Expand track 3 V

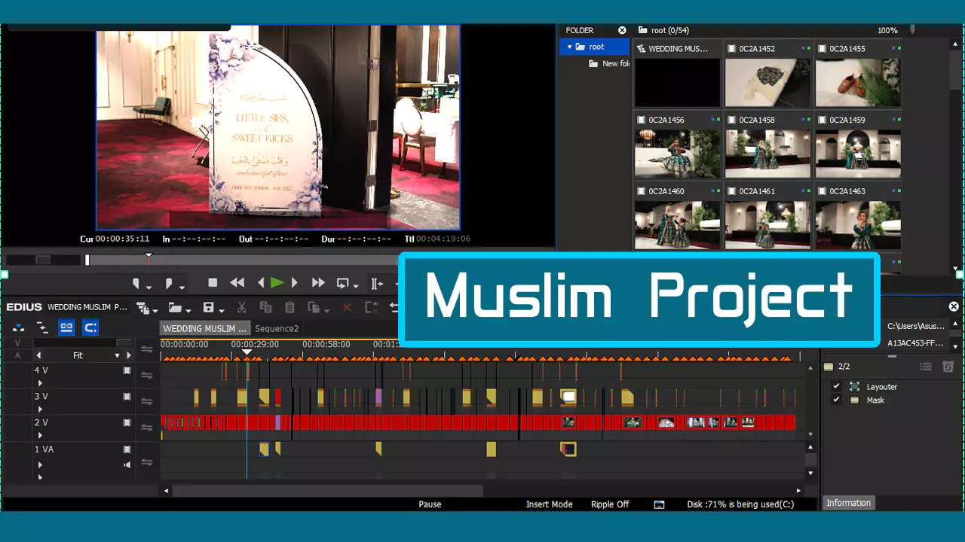(40, 410)
